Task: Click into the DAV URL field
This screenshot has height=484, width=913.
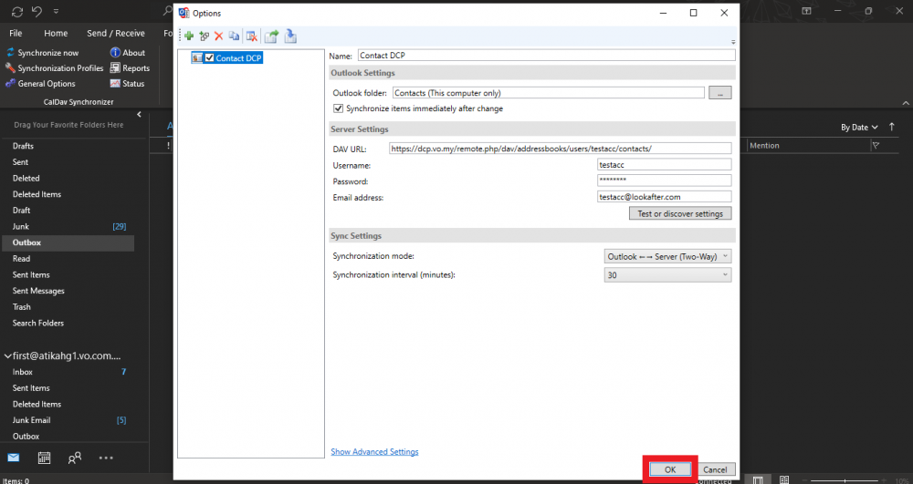Action: [559, 148]
